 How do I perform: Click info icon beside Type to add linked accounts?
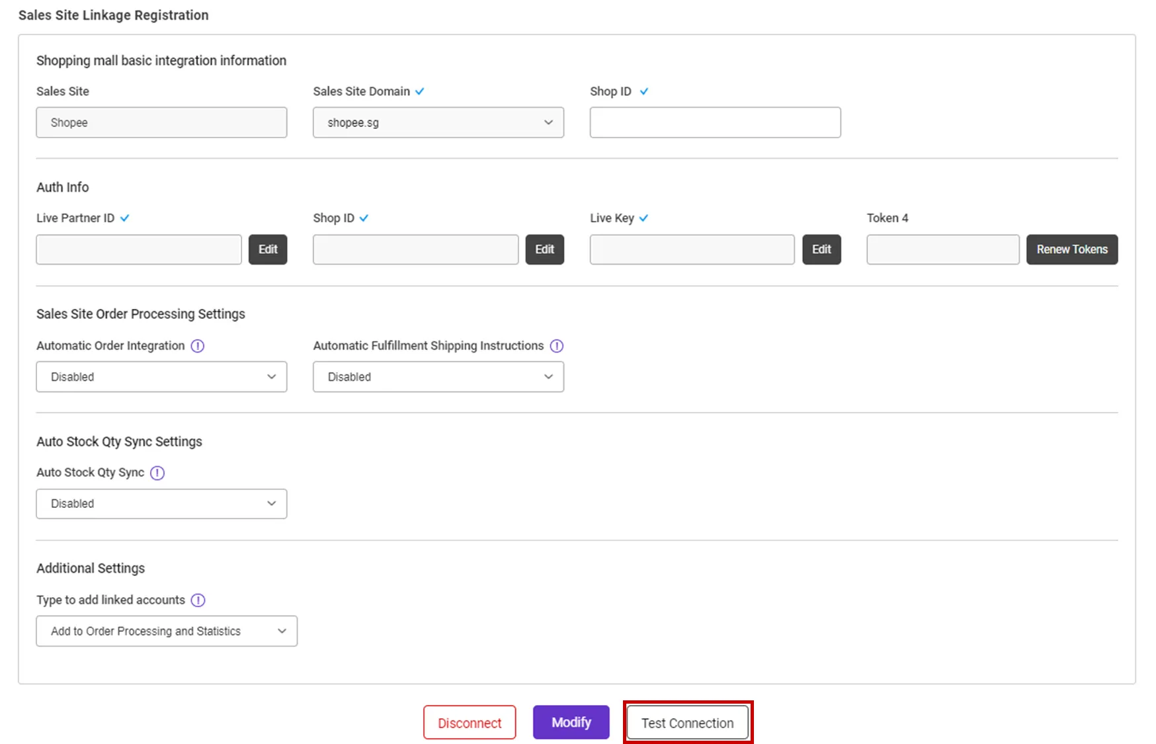coord(198,600)
